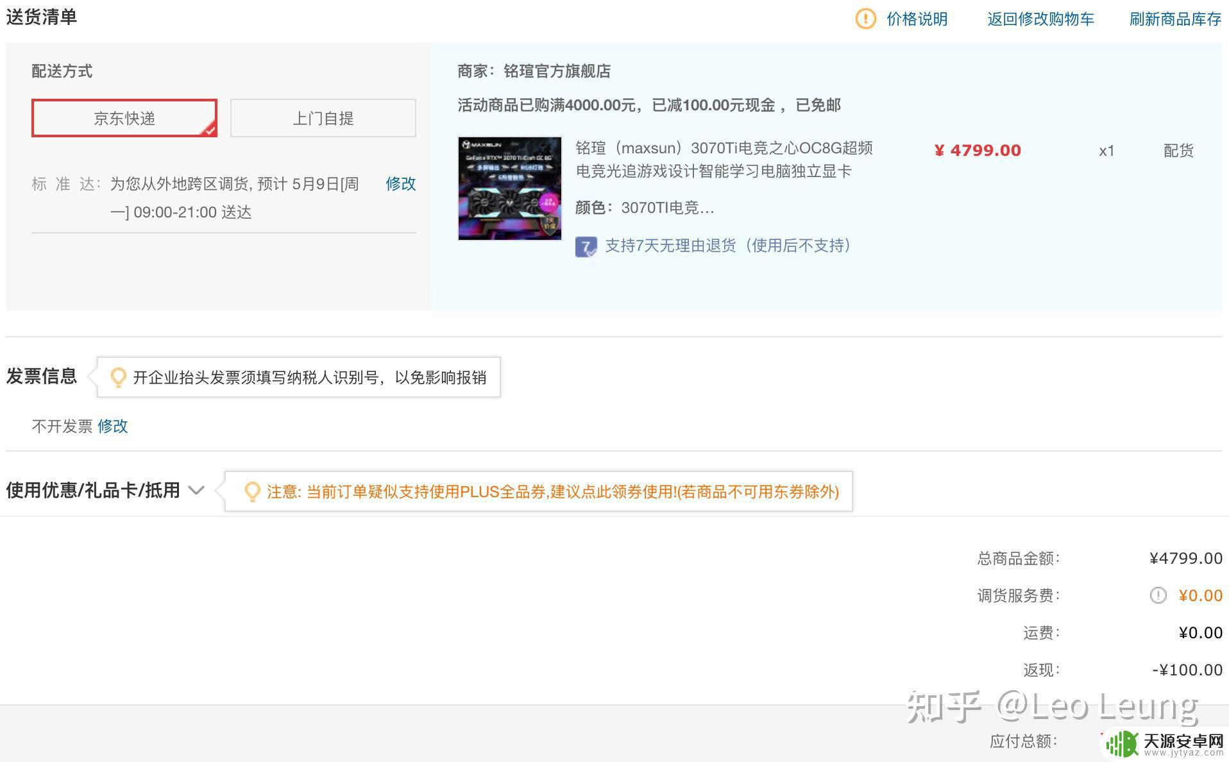Screen dimensions: 1229x762
Task: Click the 不开发票 text
Action: pyautogui.click(x=62, y=426)
